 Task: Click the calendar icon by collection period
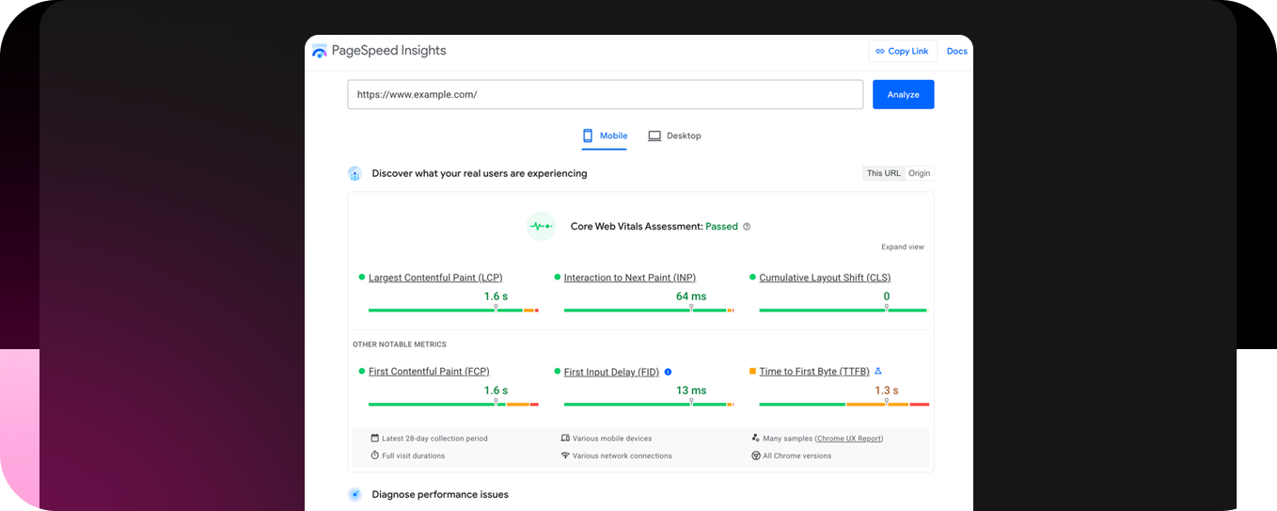point(374,438)
